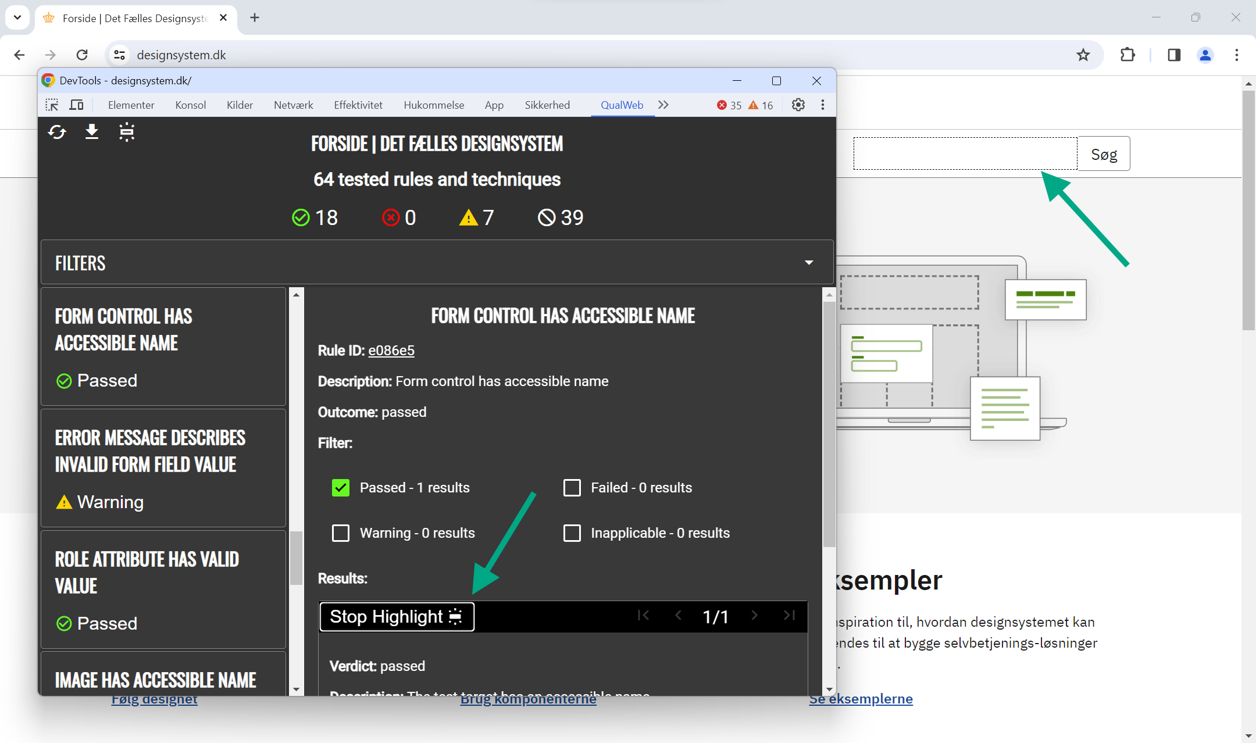Click the failed count 0 summary icon

pyautogui.click(x=391, y=217)
